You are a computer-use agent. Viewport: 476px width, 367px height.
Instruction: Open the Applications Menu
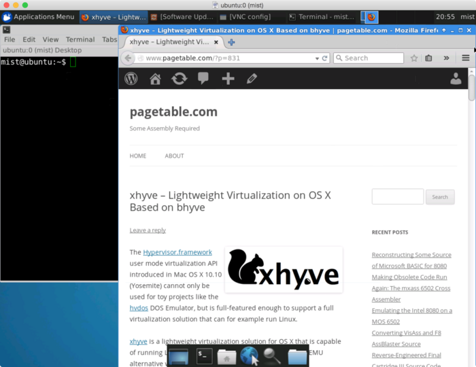pos(38,17)
